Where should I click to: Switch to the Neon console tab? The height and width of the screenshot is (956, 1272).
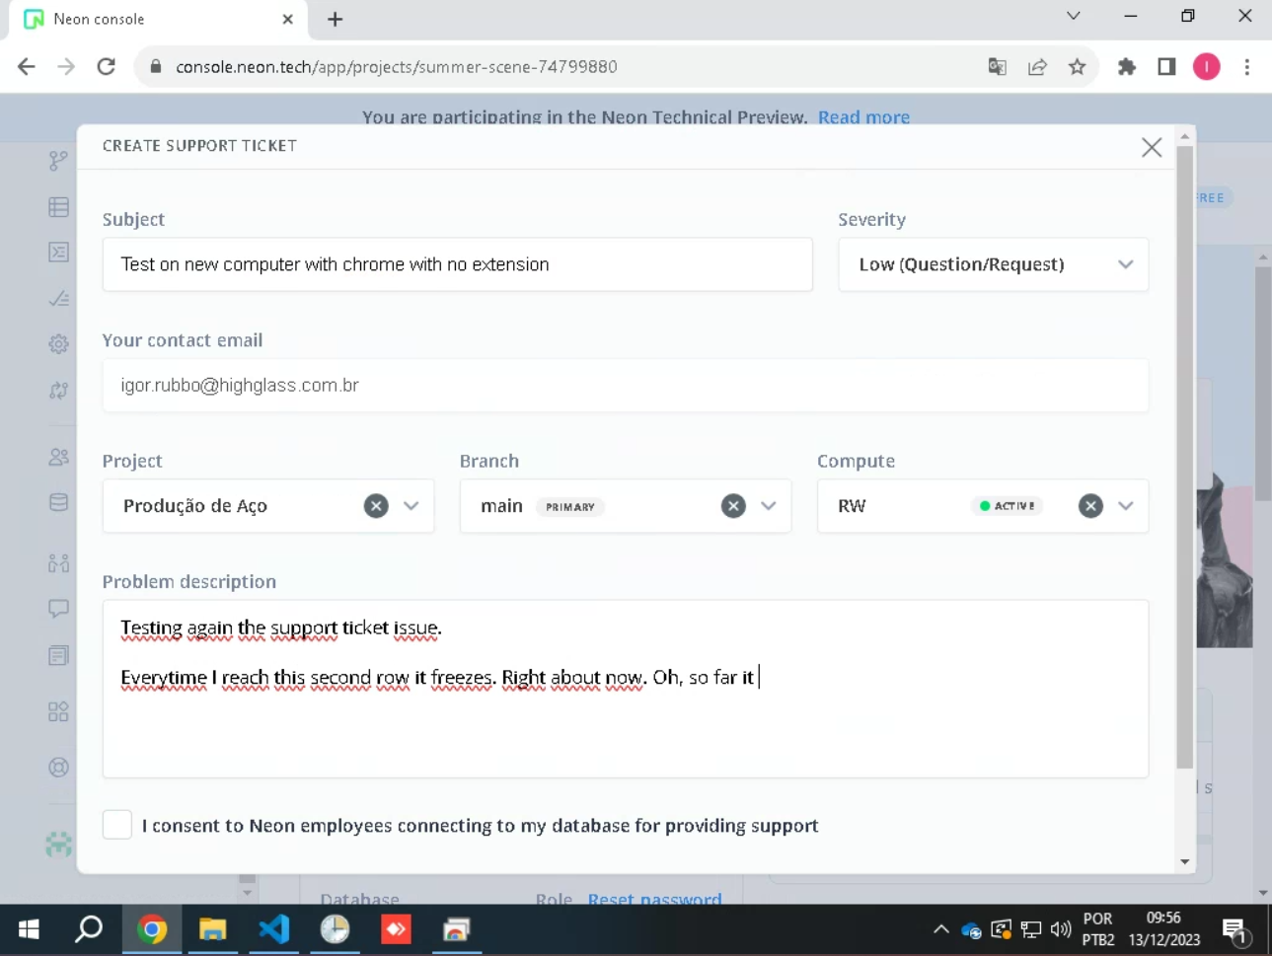click(x=158, y=20)
